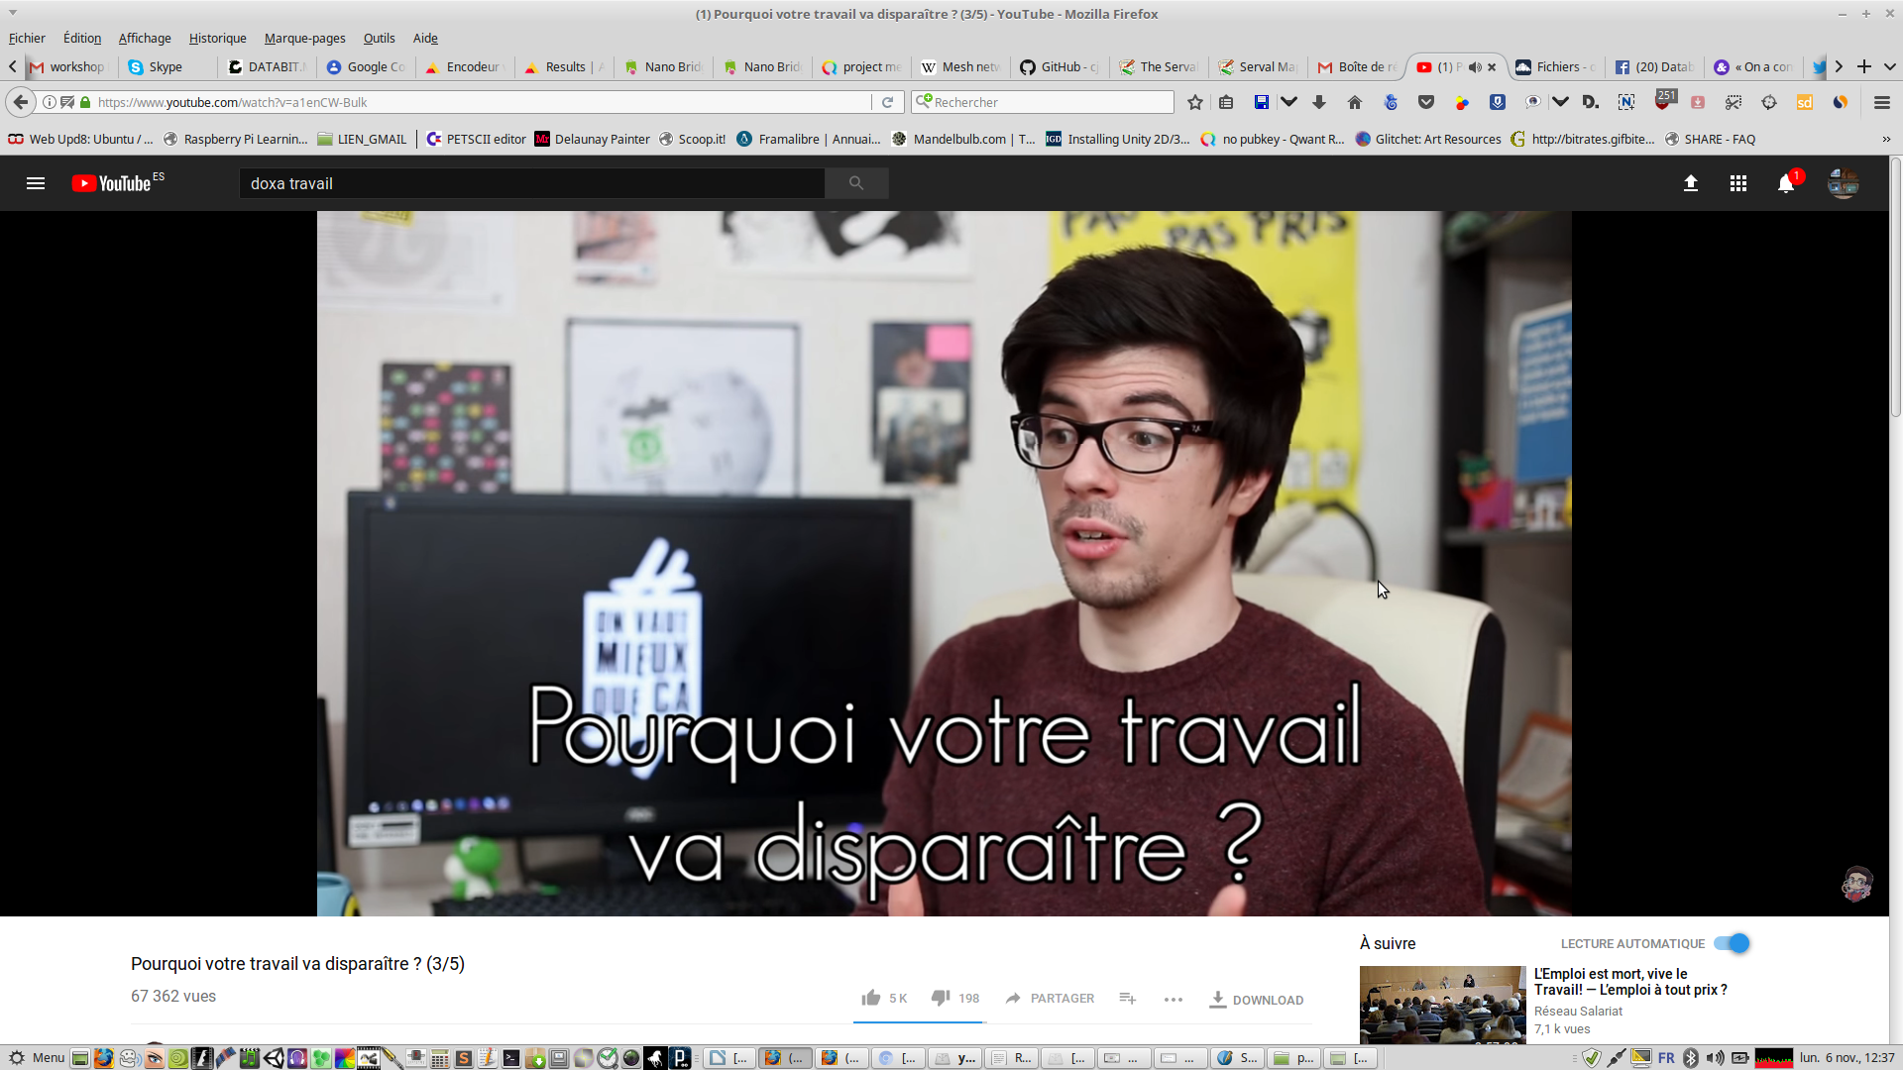This screenshot has height=1070, width=1903.
Task: Mute the playing YouTube tab audio
Action: (1475, 67)
